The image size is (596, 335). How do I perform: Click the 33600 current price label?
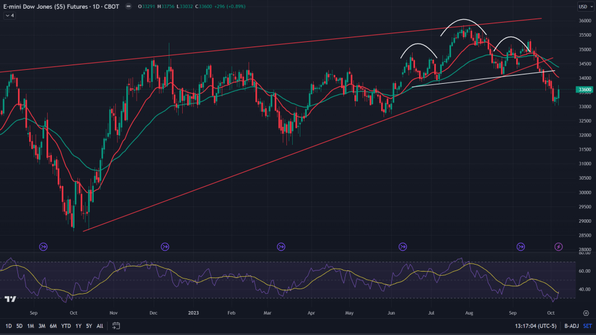584,90
